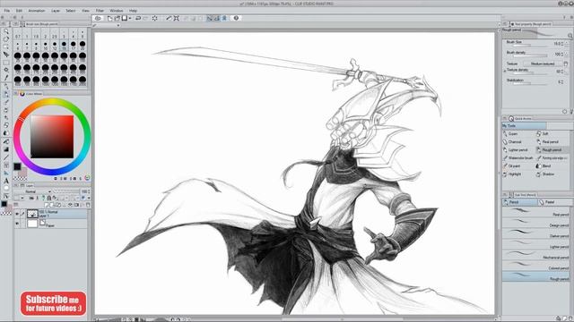This screenshot has height=322, width=574.
Task: Click search icon in Tool property panel
Action: 570,36
